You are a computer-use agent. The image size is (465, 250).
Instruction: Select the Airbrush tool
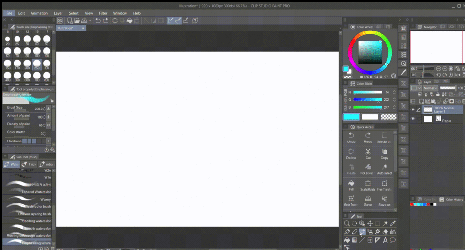[370, 232]
